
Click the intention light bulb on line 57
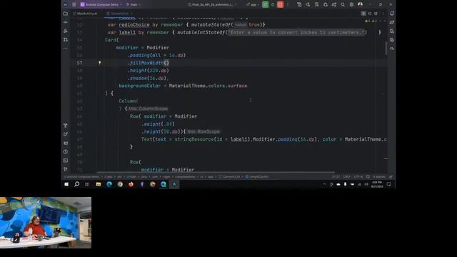100,63
